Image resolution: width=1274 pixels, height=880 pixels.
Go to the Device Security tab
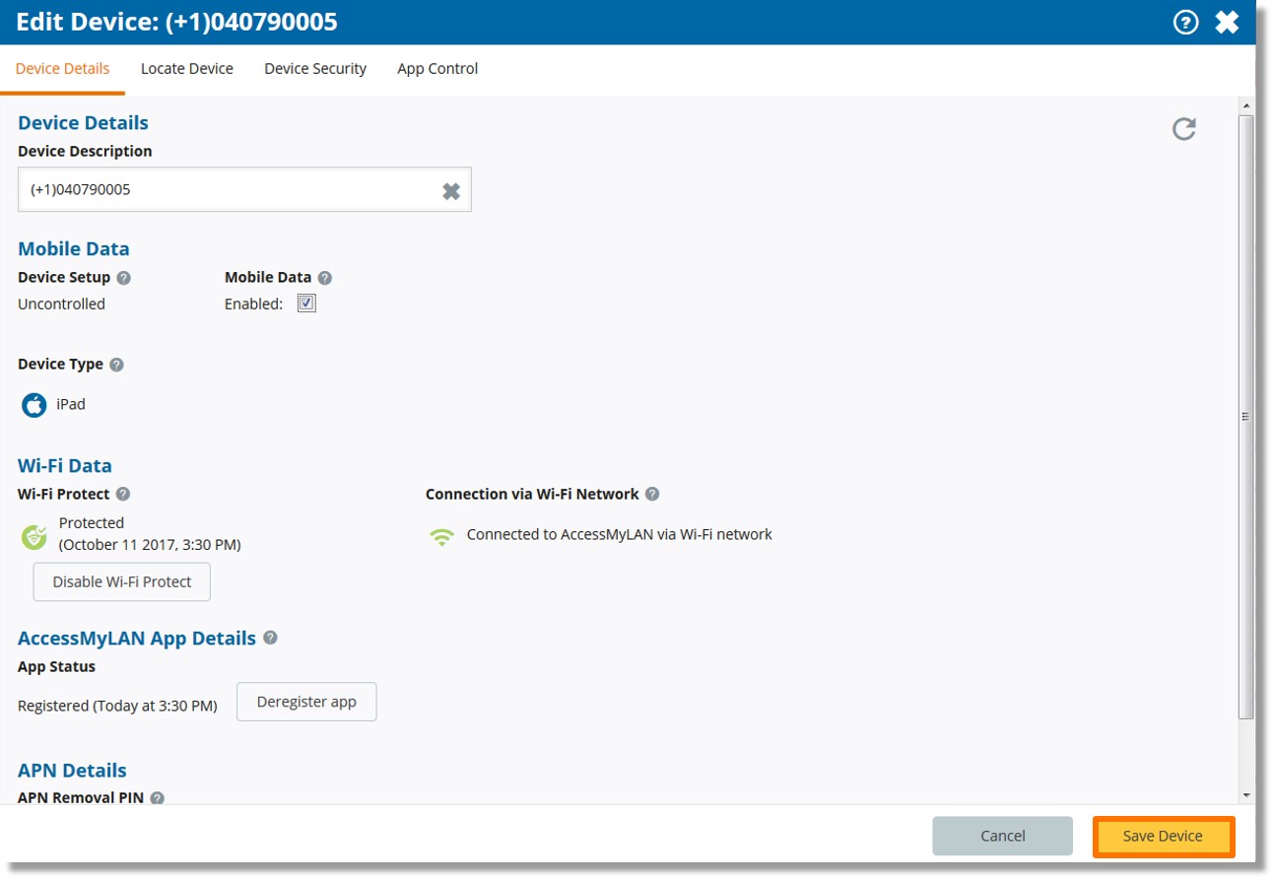[x=315, y=69]
